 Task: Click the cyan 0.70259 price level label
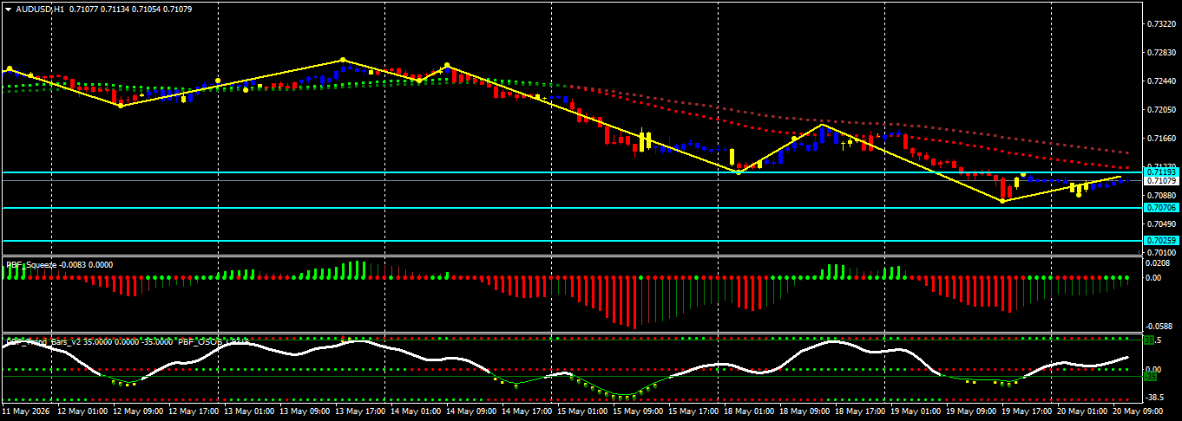tap(1161, 240)
